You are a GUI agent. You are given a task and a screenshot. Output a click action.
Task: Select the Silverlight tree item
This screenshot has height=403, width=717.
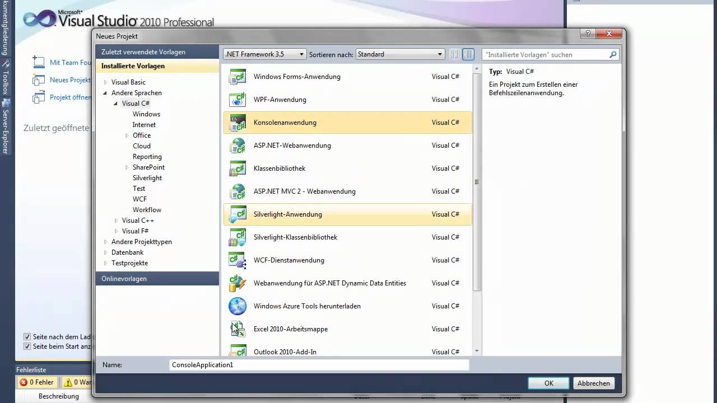coord(147,178)
